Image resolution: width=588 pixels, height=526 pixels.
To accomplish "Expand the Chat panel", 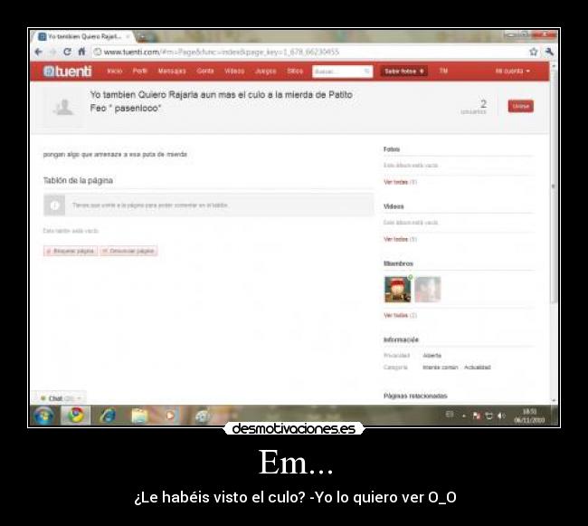I will (59, 398).
